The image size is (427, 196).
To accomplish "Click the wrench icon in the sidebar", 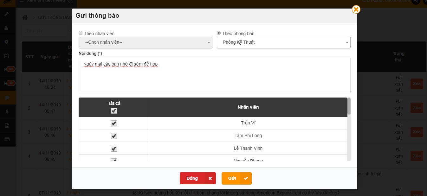I will 7,14.
